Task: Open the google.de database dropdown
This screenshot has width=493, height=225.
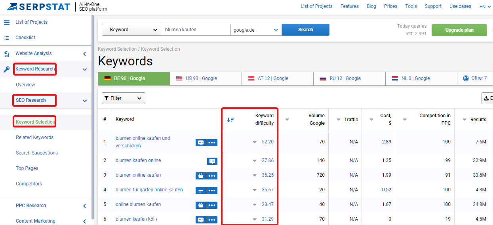Action: (x=256, y=30)
